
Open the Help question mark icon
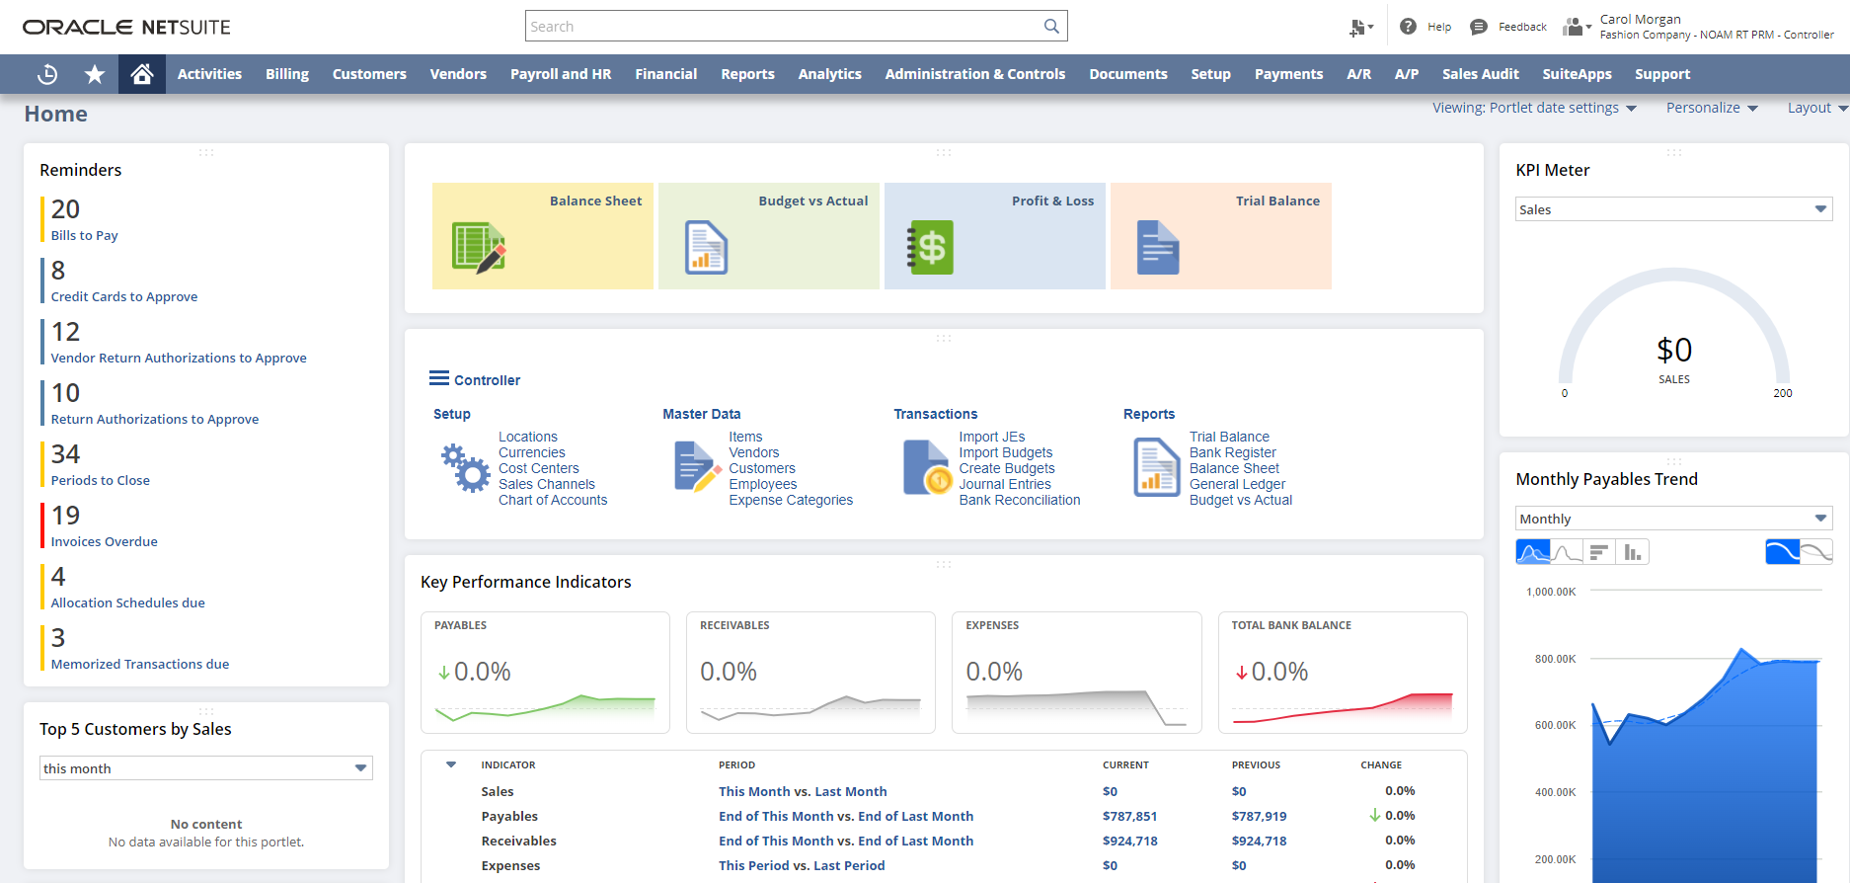[1408, 27]
